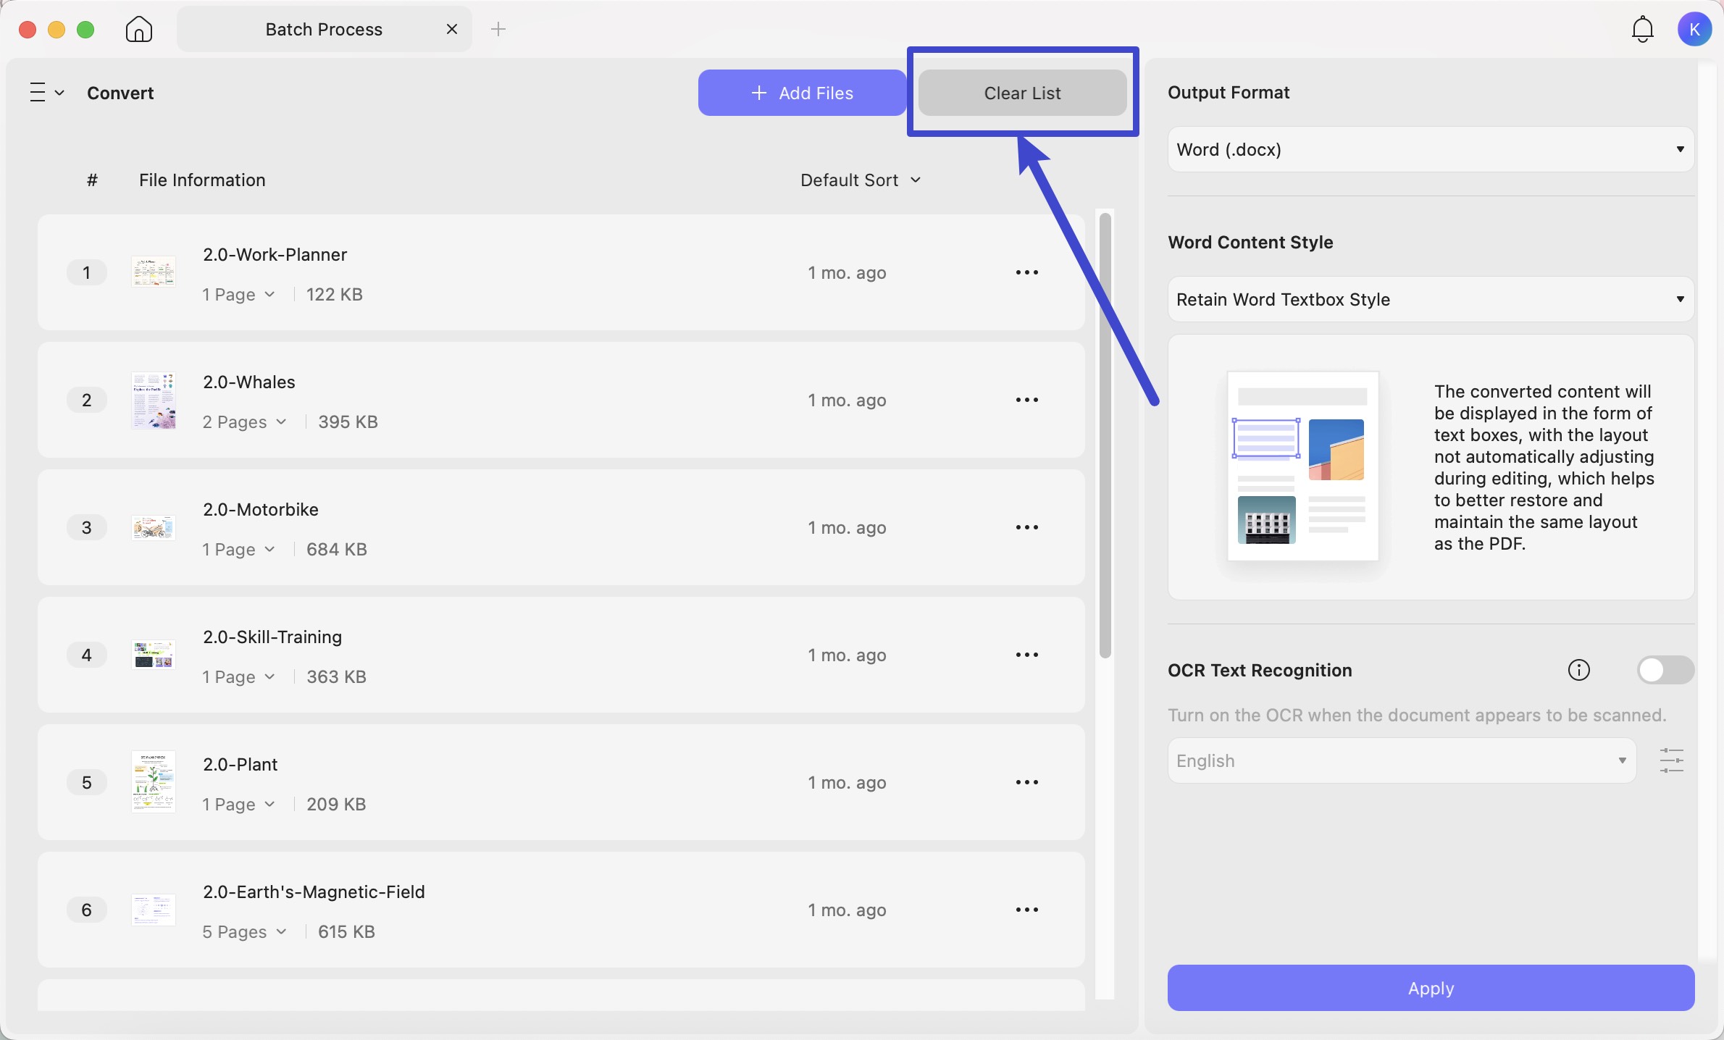The width and height of the screenshot is (1724, 1040).
Task: Open the Output Format Word (.docx) dropdown
Action: point(1431,149)
